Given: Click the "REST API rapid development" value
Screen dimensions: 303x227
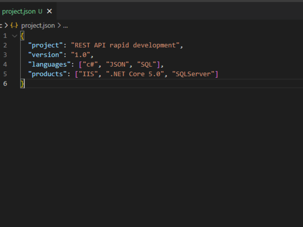Looking at the screenshot, I should 125,45.
